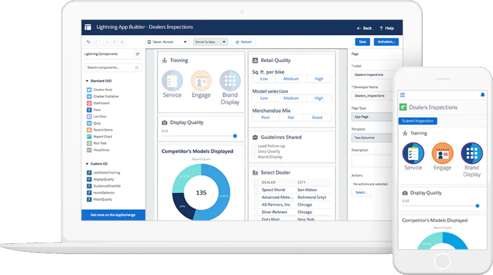Viewport: 493px width, 275px height.
Task: Select the List View component icon
Action: pyautogui.click(x=89, y=117)
